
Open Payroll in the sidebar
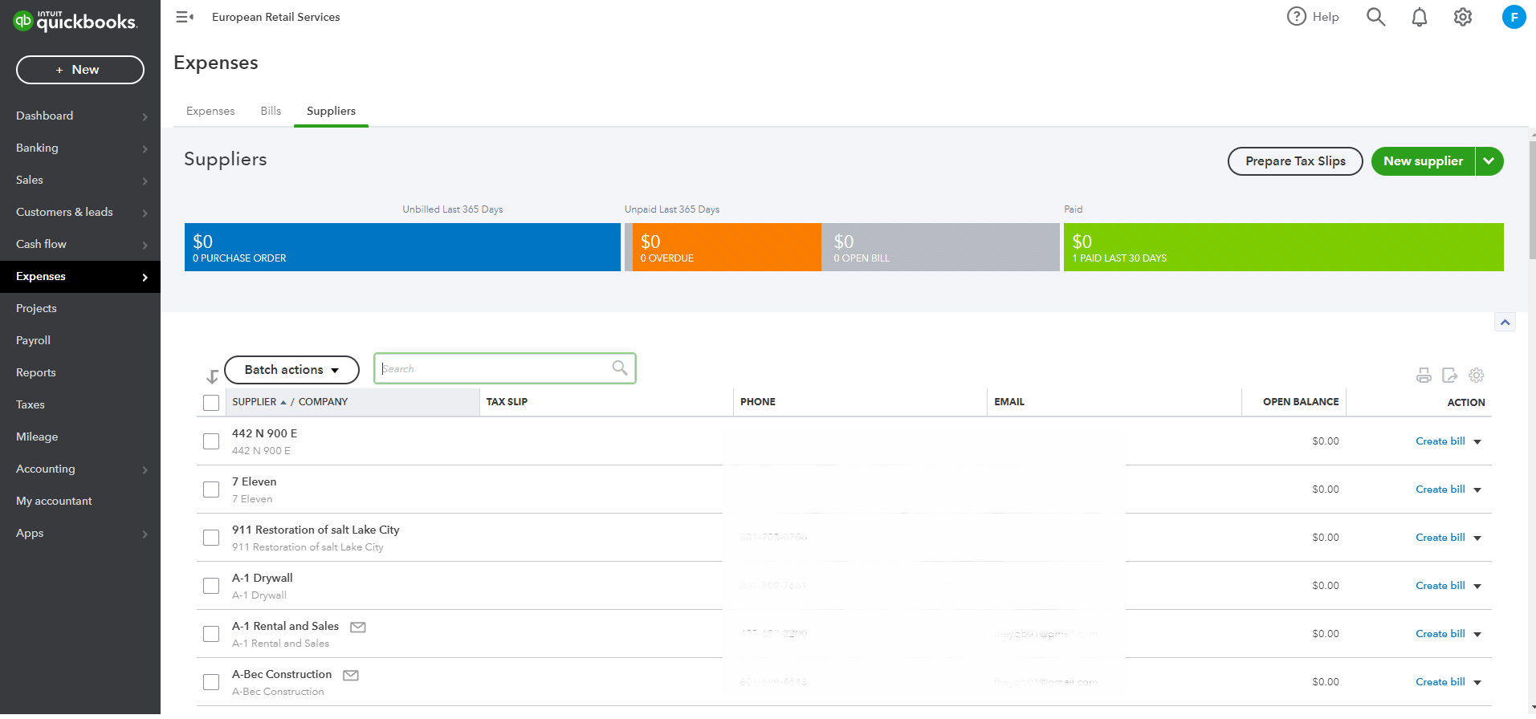[80, 340]
